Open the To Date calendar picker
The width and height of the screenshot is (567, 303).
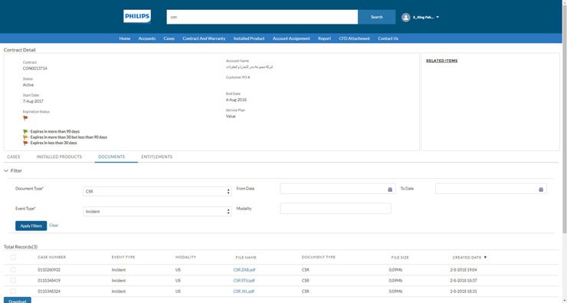pos(541,189)
